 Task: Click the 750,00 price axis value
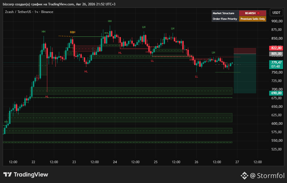pos(277,72)
